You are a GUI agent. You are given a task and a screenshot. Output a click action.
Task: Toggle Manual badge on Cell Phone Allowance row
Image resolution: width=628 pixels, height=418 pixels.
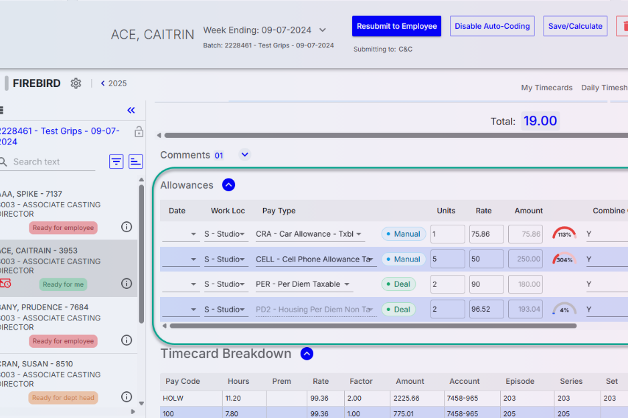tap(404, 259)
